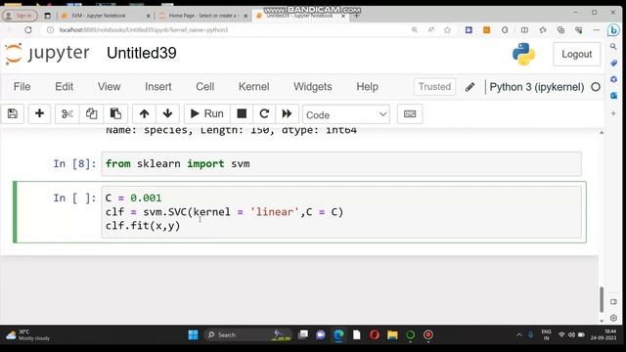Add page to favorites with the star icon
Viewport: 626px width, 352px height.
(x=448, y=30)
